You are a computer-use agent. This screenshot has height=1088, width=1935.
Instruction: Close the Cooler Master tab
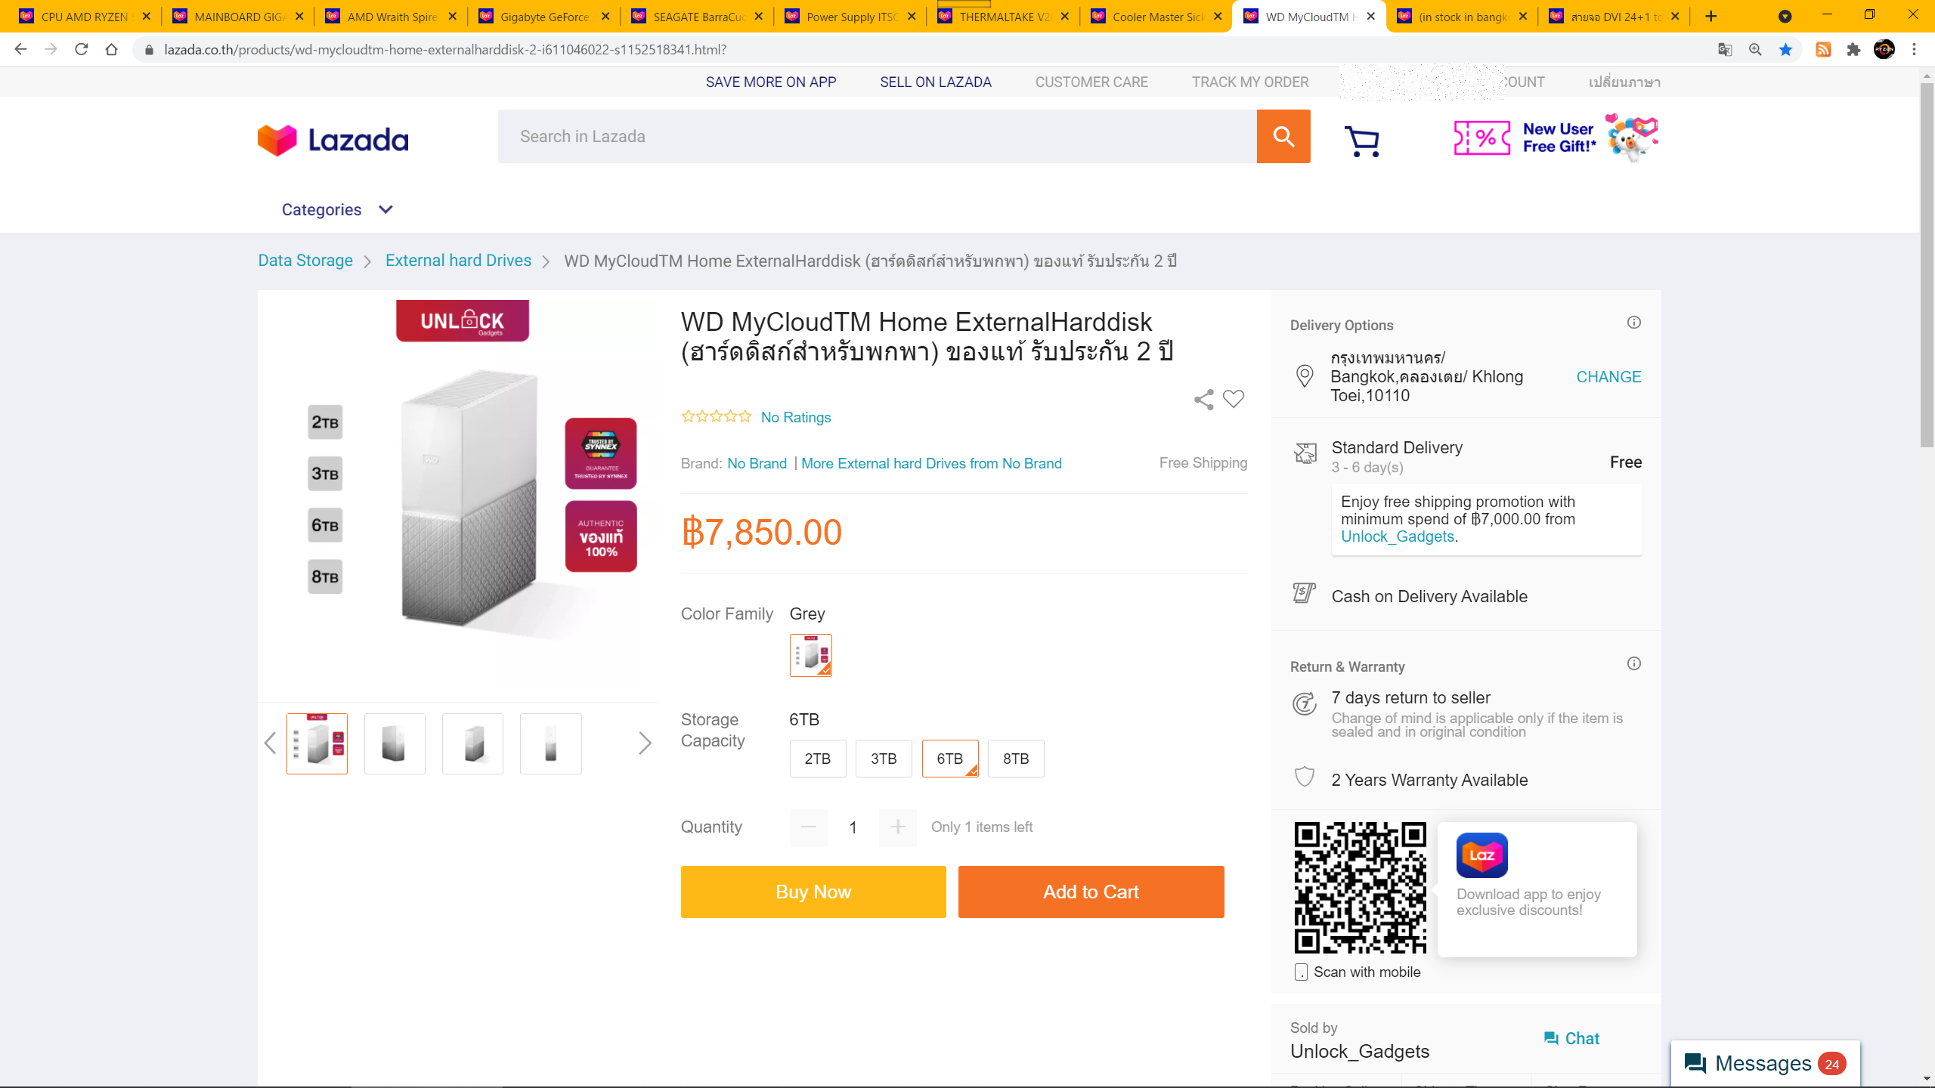click(x=1218, y=17)
